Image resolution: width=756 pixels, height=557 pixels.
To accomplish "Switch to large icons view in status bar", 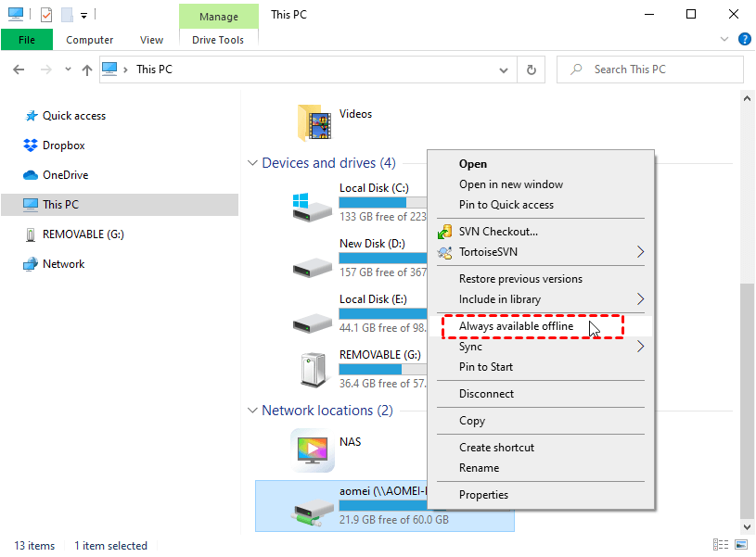I will tap(741, 545).
